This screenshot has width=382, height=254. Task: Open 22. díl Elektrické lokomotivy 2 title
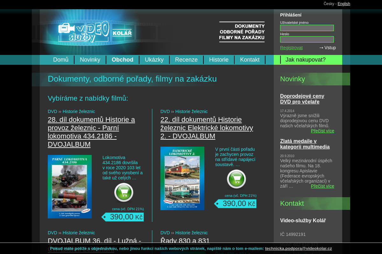coord(207,128)
